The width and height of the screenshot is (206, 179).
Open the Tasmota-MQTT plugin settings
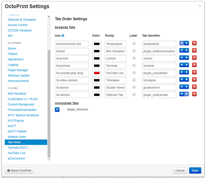(x=18, y=147)
